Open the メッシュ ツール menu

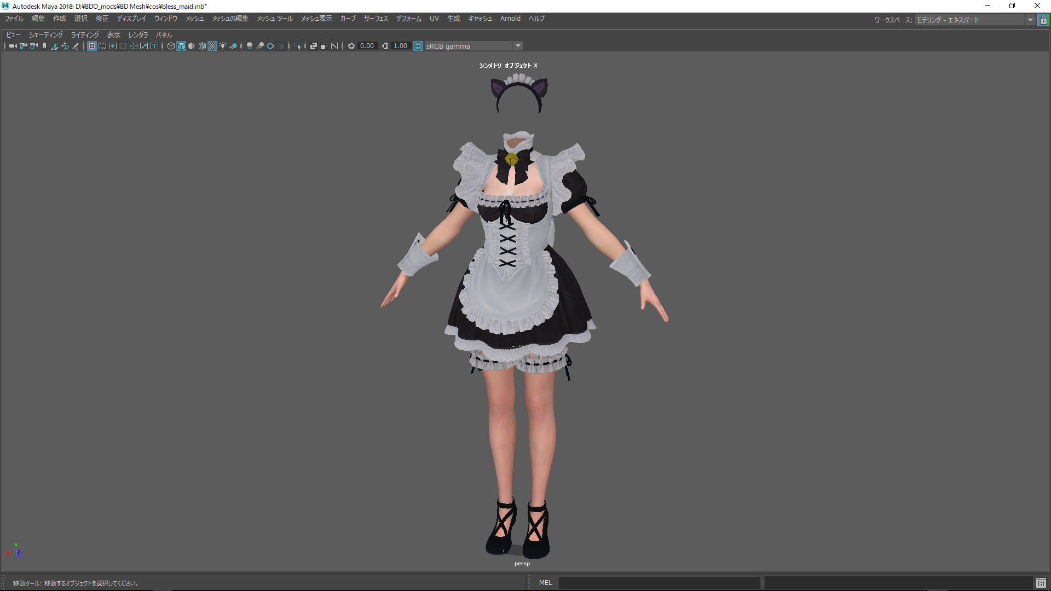click(x=275, y=19)
